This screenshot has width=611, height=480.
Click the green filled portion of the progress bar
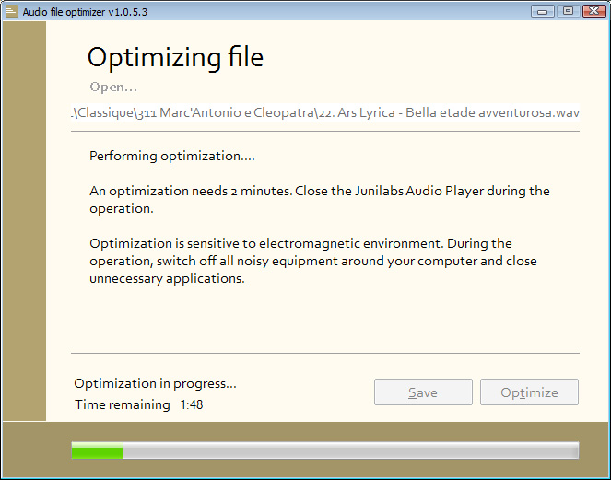click(97, 451)
